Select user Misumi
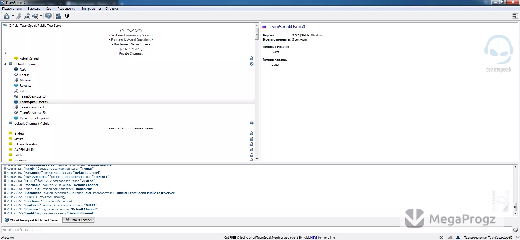This screenshot has height=240, width=520. coord(25,80)
